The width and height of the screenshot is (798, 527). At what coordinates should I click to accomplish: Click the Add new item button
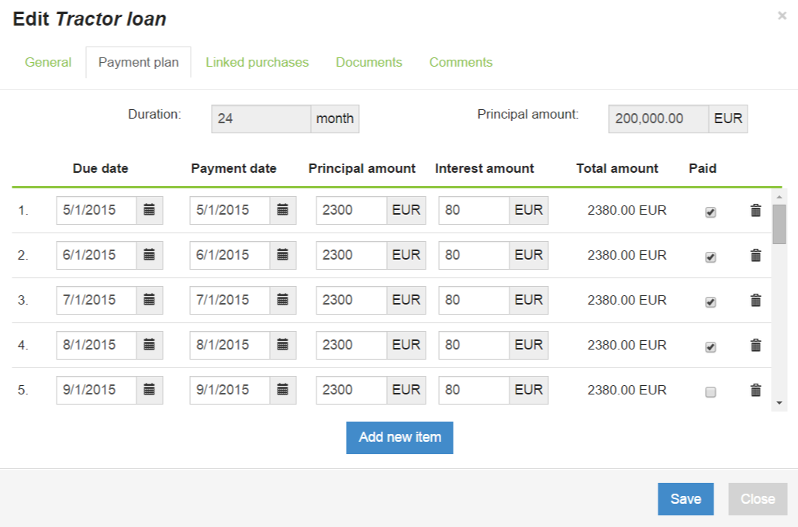(399, 437)
